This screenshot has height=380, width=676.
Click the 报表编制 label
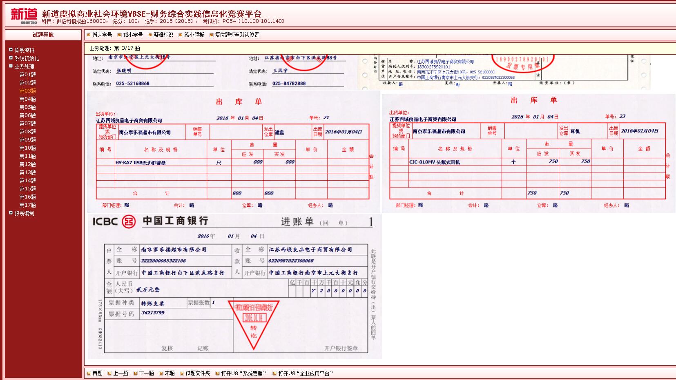[x=25, y=213]
